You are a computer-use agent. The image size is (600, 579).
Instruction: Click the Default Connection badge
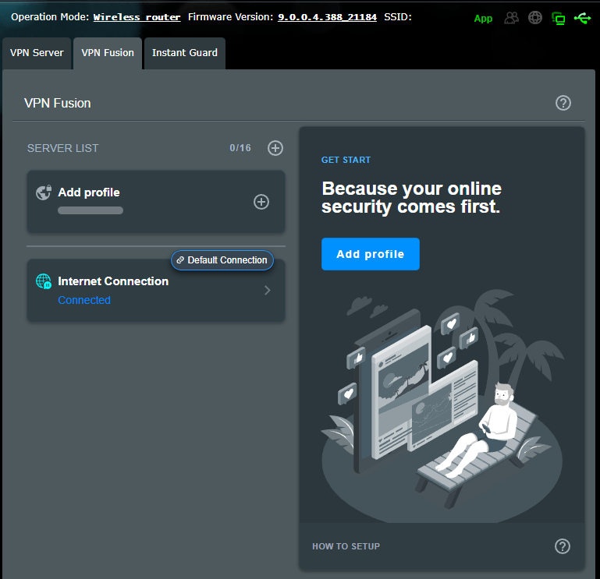222,260
